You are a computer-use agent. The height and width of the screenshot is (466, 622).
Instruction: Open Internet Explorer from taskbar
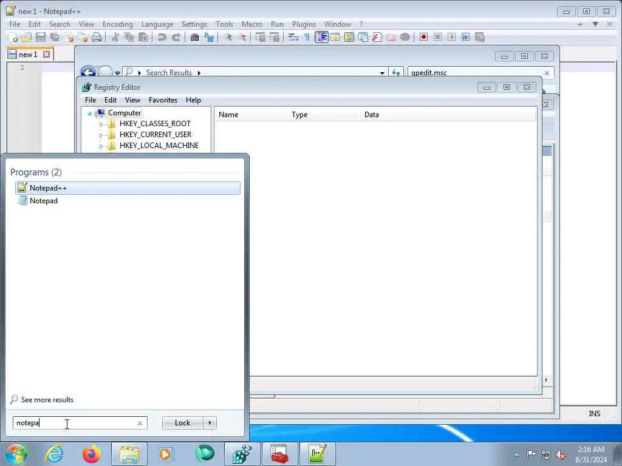[54, 454]
